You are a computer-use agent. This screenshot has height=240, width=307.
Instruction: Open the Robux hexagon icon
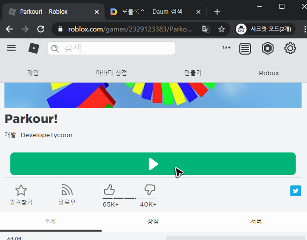click(268, 48)
